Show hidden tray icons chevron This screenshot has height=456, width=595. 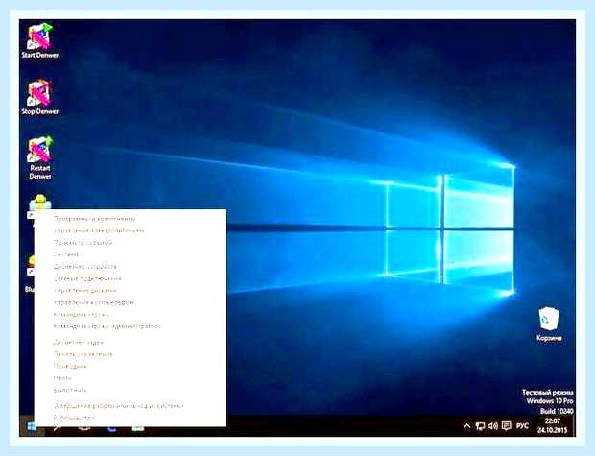tap(467, 426)
